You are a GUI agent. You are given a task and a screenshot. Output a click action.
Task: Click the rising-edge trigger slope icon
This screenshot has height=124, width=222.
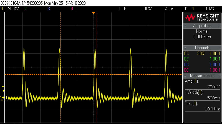click(185, 9)
